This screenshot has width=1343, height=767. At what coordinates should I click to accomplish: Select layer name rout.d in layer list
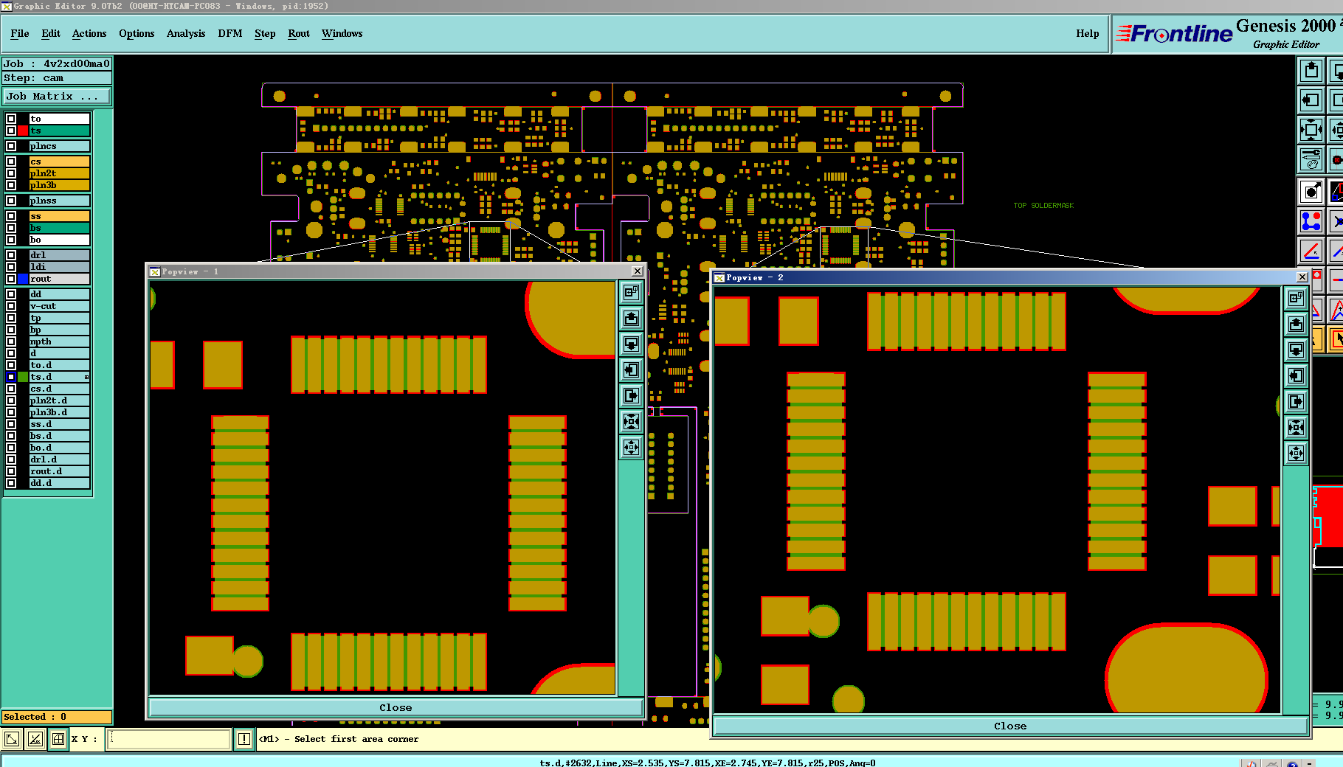pos(59,471)
